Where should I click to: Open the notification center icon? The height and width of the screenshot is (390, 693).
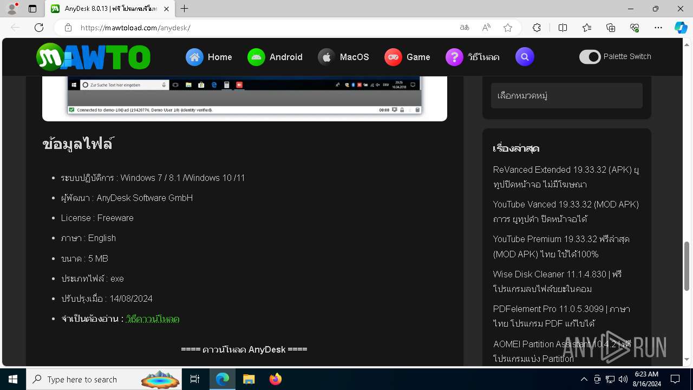click(x=675, y=379)
